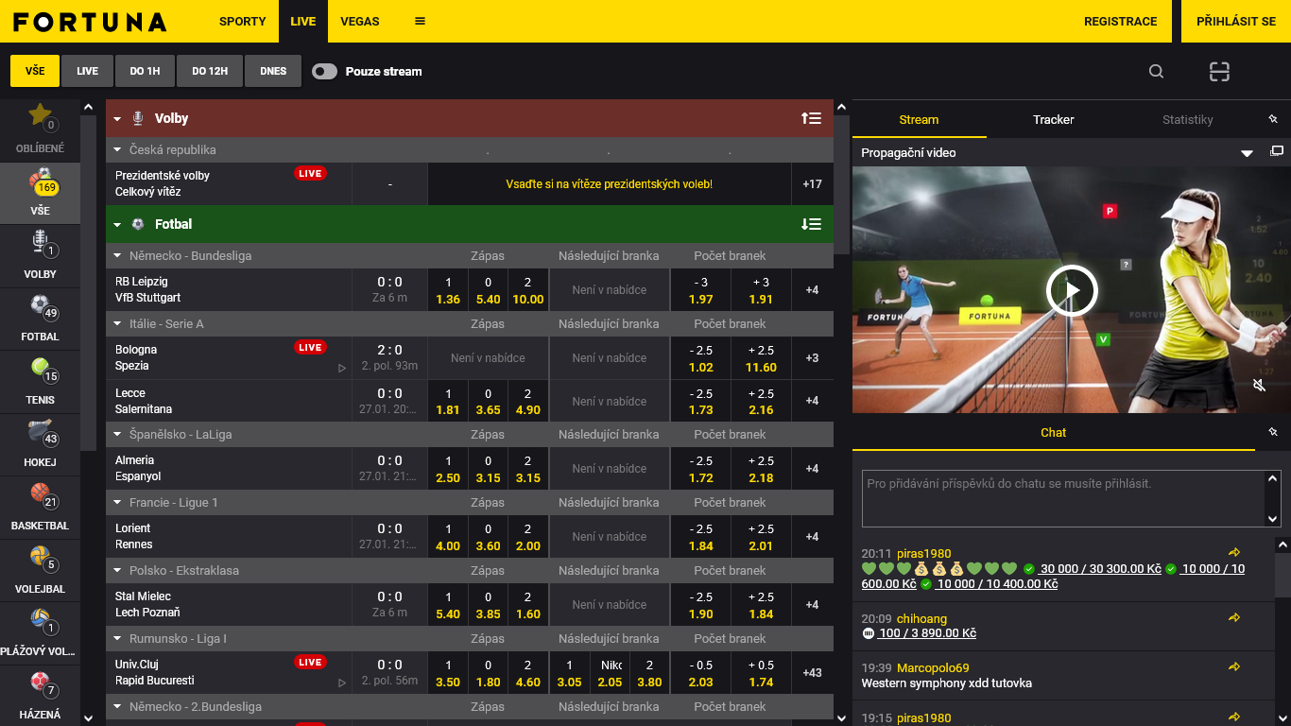Open the ticket scanner icon
This screenshot has height=726, width=1291.
coord(1219,71)
